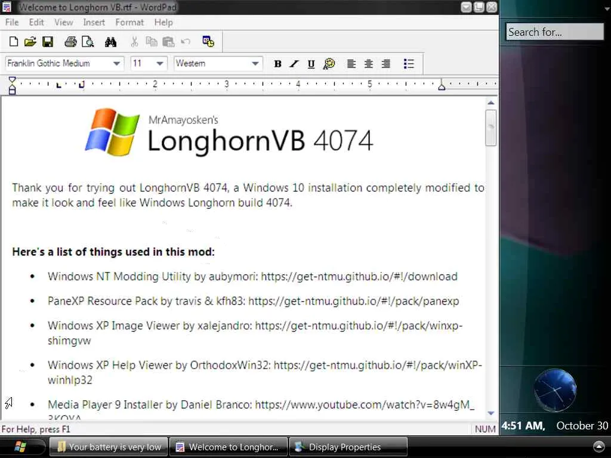This screenshot has width=611, height=458.
Task: Open the font size 11 dropdown
Action: pyautogui.click(x=160, y=63)
